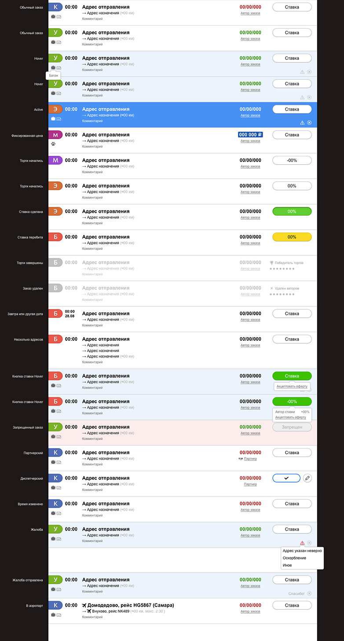344x641 pixels.
Task: Dismiss the Active order via its X icon
Action: [x=309, y=123]
